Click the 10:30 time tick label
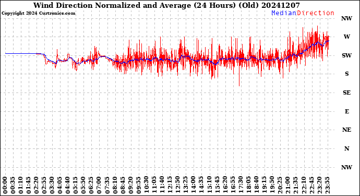 147,185
